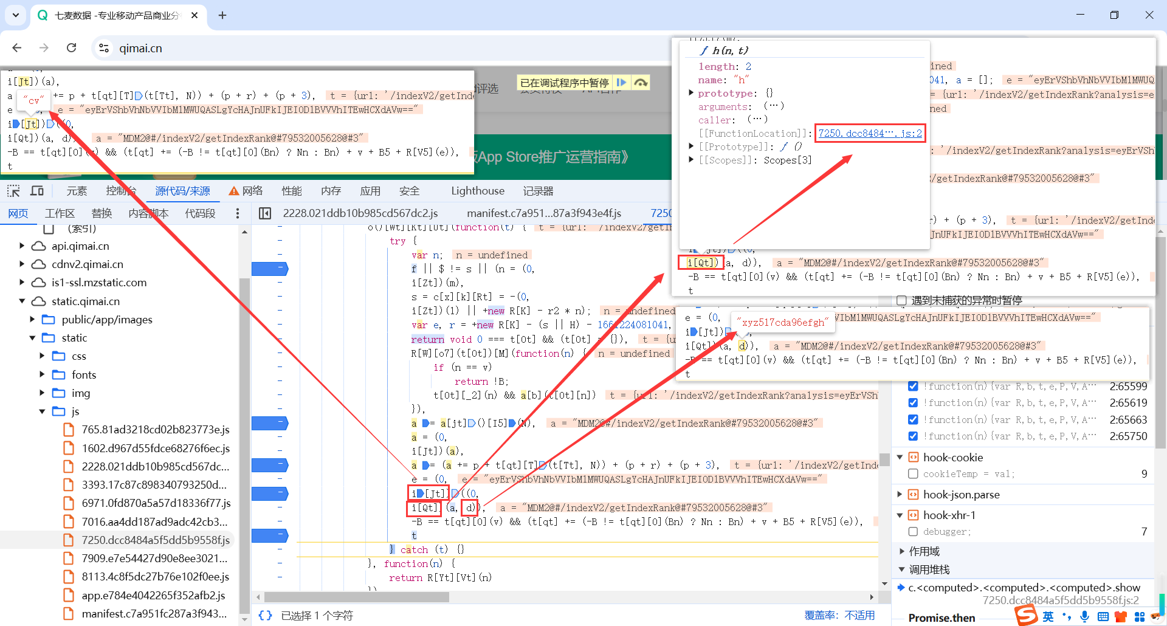Open a new browser tab
The image size is (1167, 626).
[222, 15]
